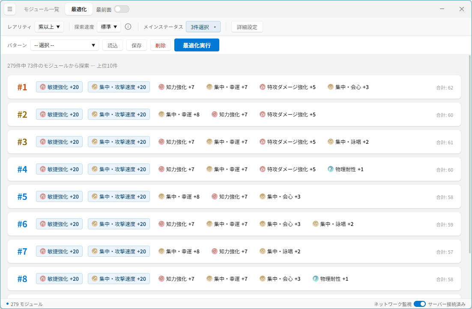Switch to the モジュール一覧 tab
Image resolution: width=472 pixels, height=309 pixels.
click(42, 9)
